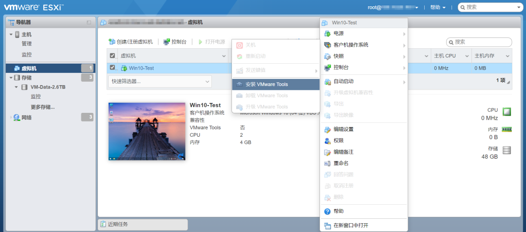Uncheck the Win10-Test row checkbox

click(113, 67)
